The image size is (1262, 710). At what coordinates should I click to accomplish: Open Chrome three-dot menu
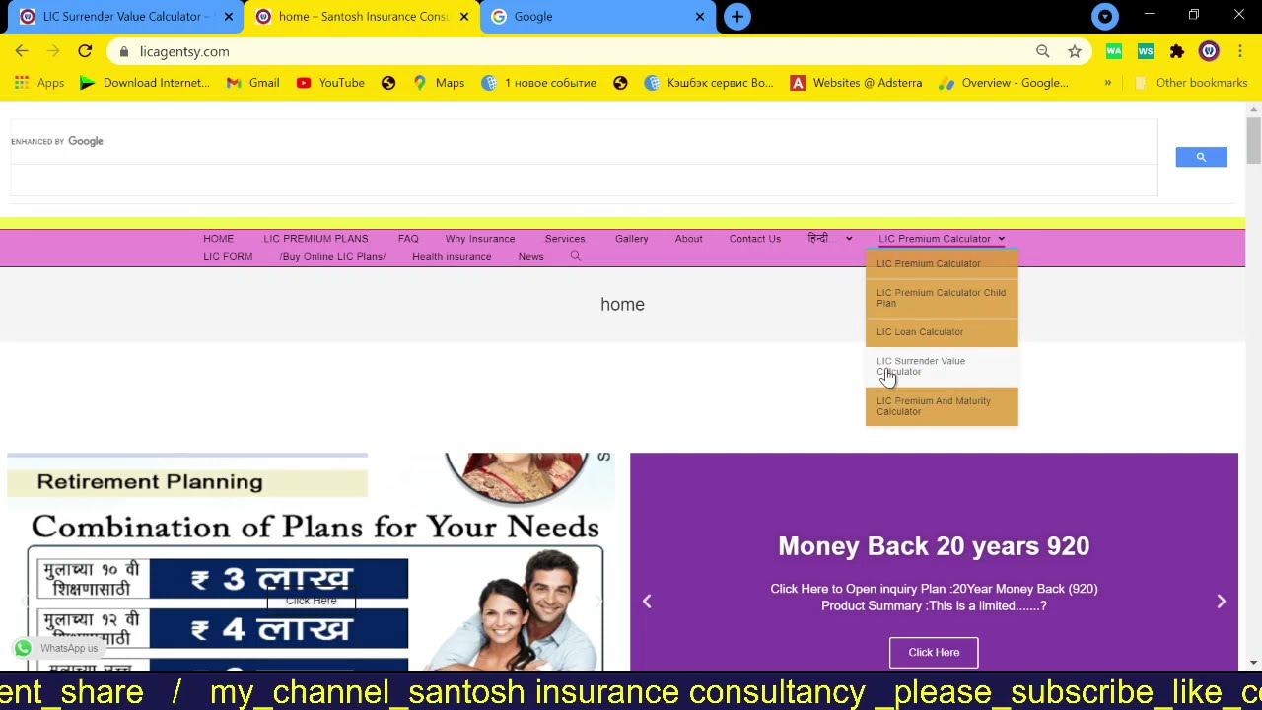pyautogui.click(x=1240, y=51)
